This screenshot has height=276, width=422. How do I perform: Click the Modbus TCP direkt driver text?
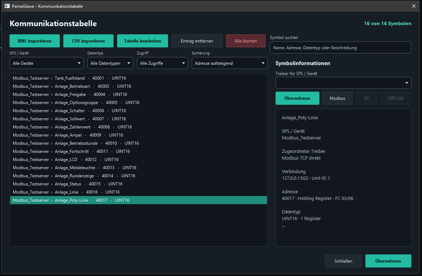pyautogui.click(x=301, y=158)
